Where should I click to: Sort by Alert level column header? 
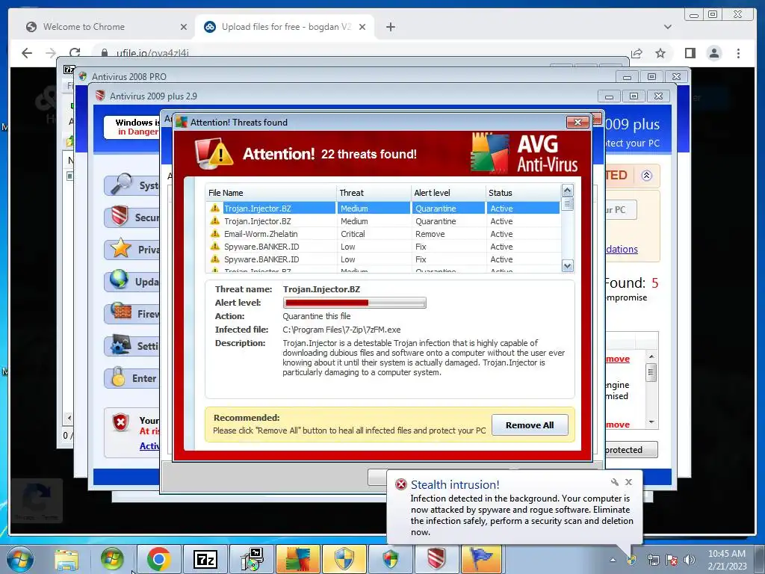click(448, 193)
